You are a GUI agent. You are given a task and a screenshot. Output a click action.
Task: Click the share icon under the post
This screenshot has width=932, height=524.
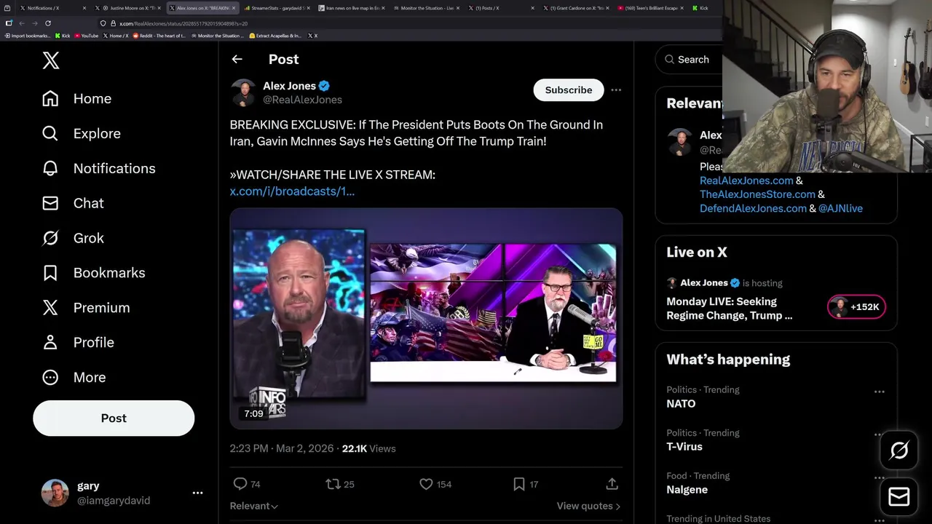tap(612, 484)
